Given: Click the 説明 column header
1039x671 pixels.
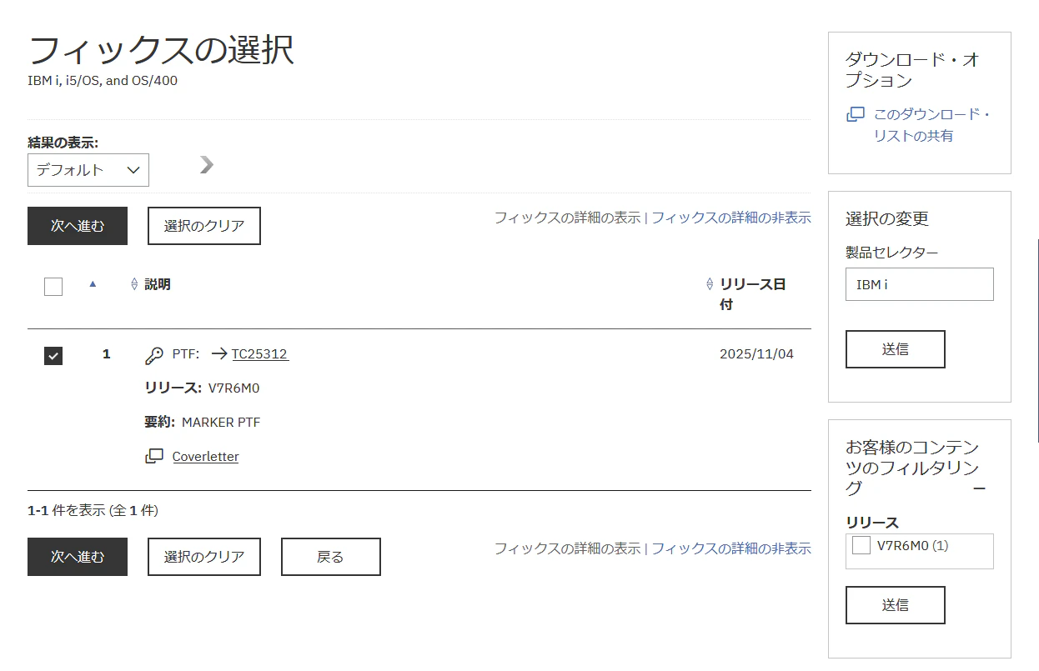Looking at the screenshot, I should (158, 284).
